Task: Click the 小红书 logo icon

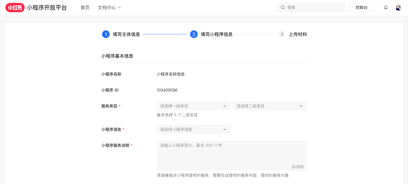Action: pyautogui.click(x=15, y=8)
